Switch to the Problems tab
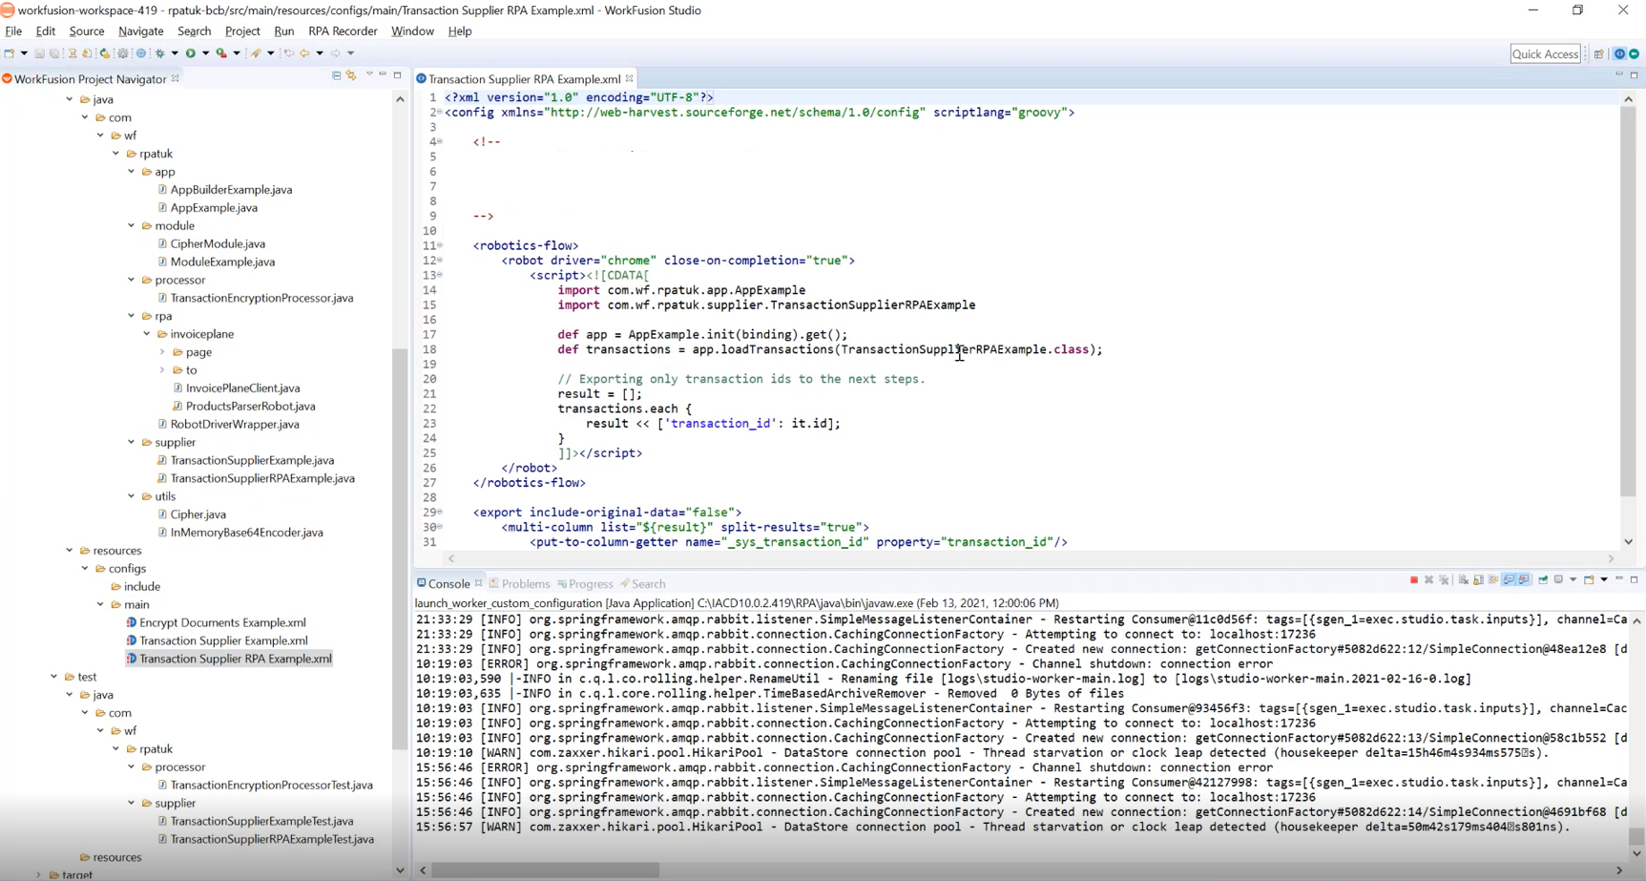This screenshot has height=881, width=1646. pos(520,583)
